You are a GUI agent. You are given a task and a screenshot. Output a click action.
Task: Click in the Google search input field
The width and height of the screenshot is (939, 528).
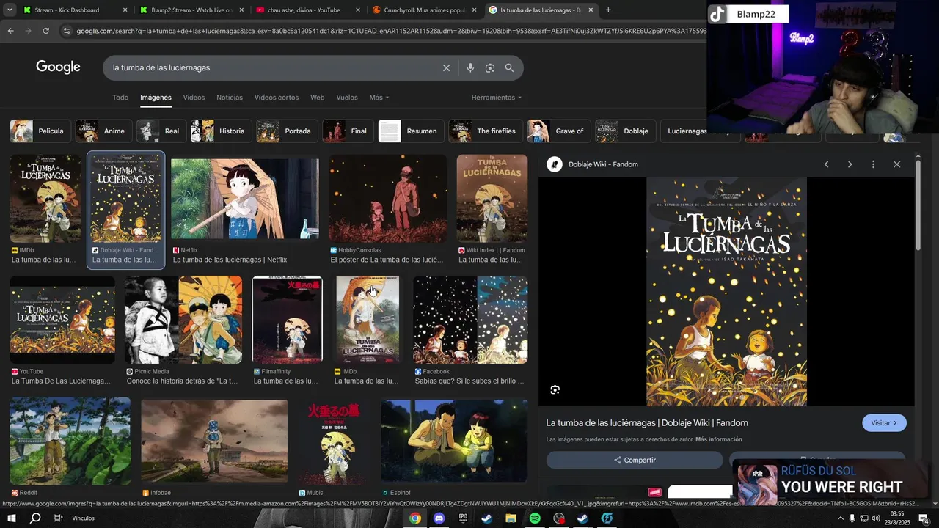(271, 67)
